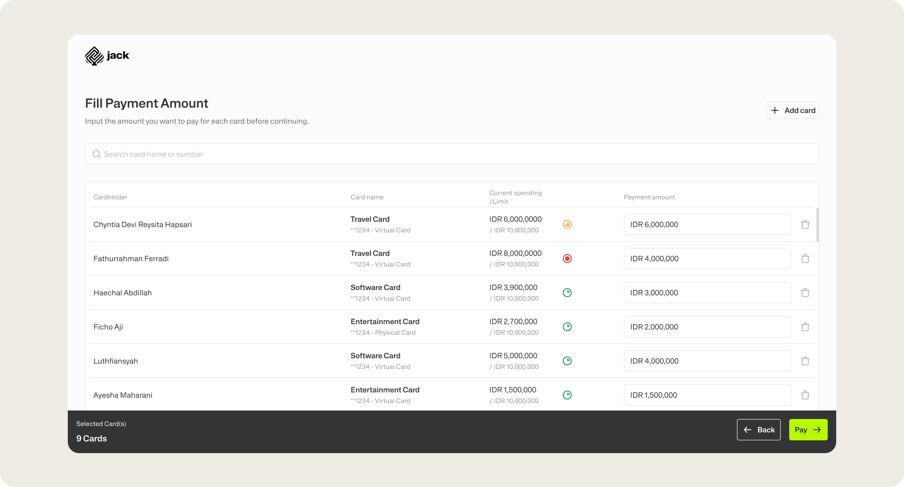Delete Ficho Aji's Entertainment Card entry
Screen dimensions: 904x487
coord(805,327)
